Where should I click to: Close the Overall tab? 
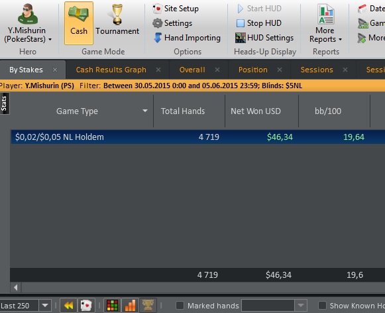click(x=217, y=70)
